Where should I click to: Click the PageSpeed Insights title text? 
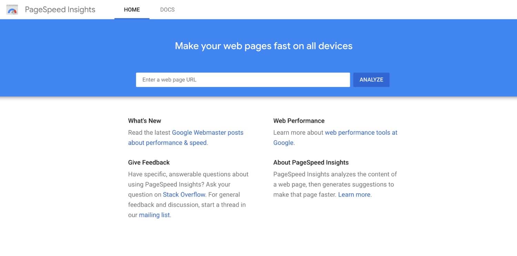(60, 10)
